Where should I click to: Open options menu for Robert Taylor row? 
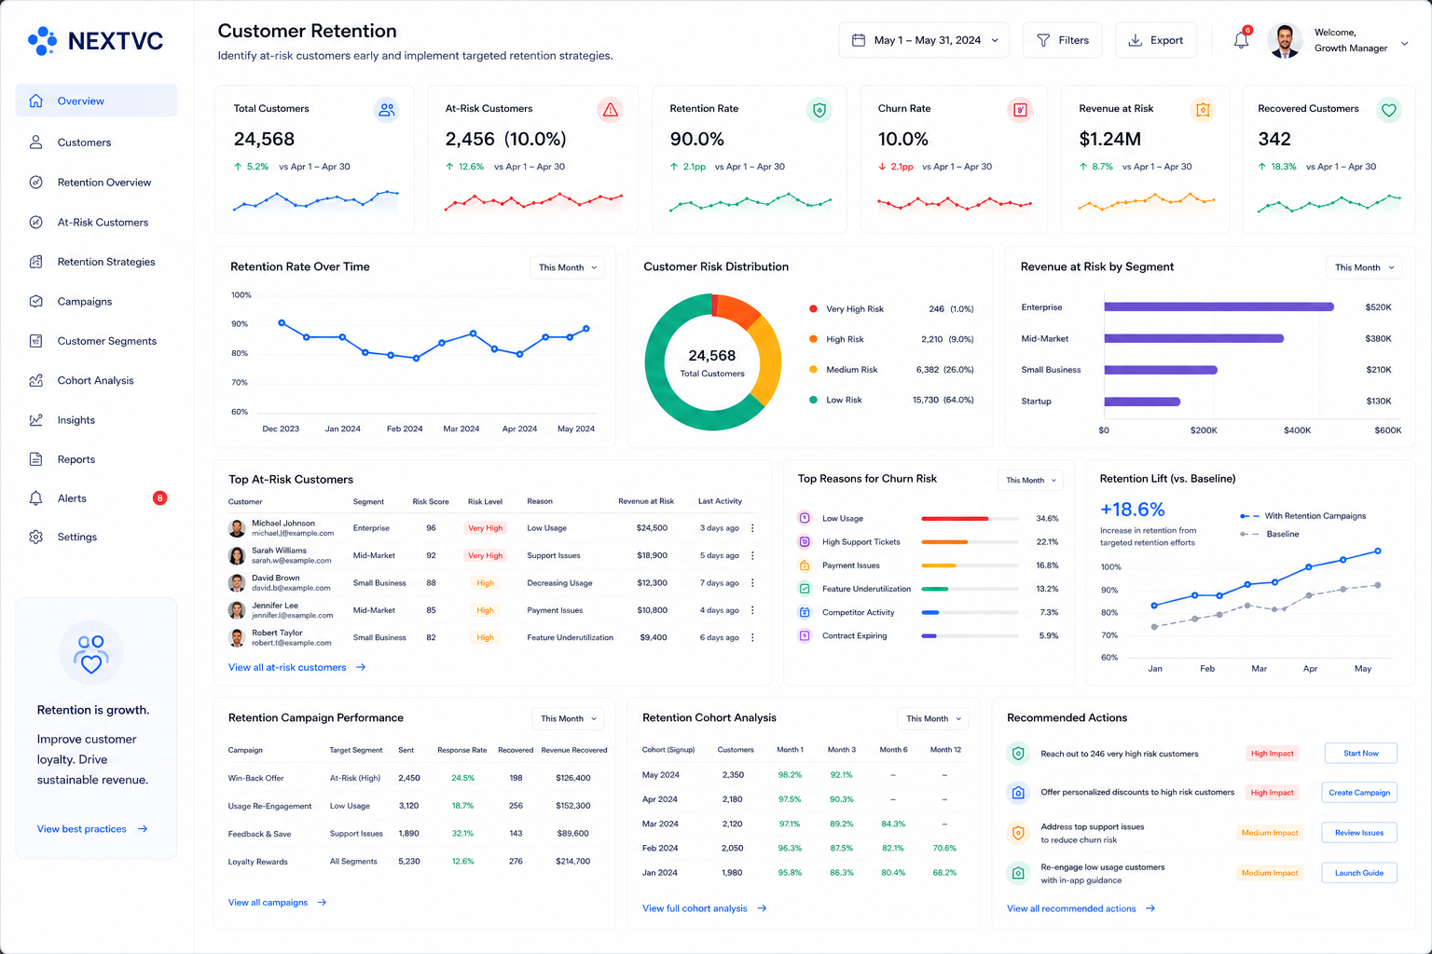point(752,638)
